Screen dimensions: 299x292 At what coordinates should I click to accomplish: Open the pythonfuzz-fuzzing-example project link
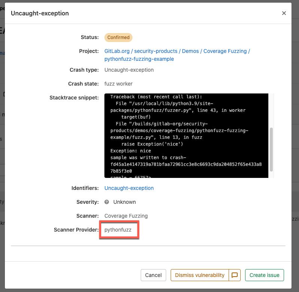pyautogui.click(x=139, y=59)
